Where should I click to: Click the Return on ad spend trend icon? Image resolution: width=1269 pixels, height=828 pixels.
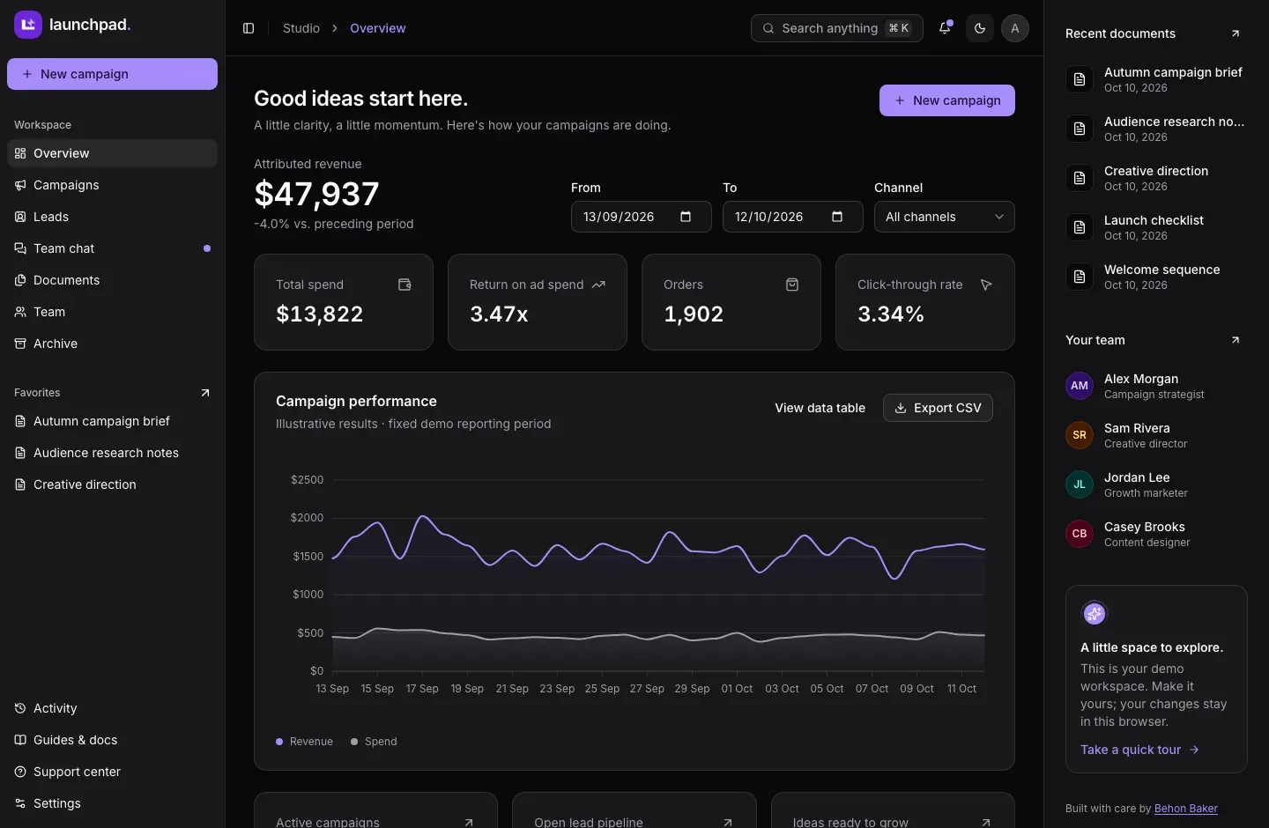coord(598,285)
